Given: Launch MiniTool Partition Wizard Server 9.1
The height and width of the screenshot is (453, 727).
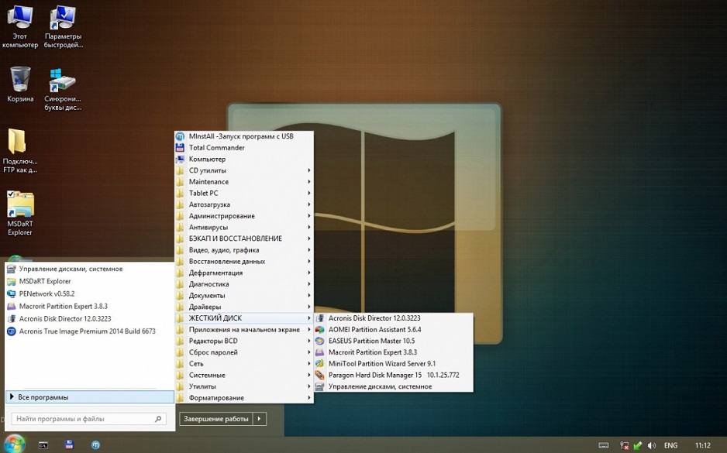Looking at the screenshot, I should (x=394, y=364).
